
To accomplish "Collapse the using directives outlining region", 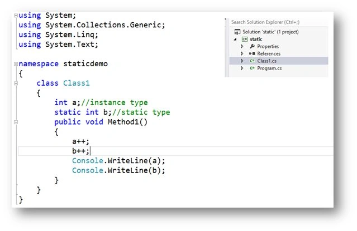I will tap(16, 16).
